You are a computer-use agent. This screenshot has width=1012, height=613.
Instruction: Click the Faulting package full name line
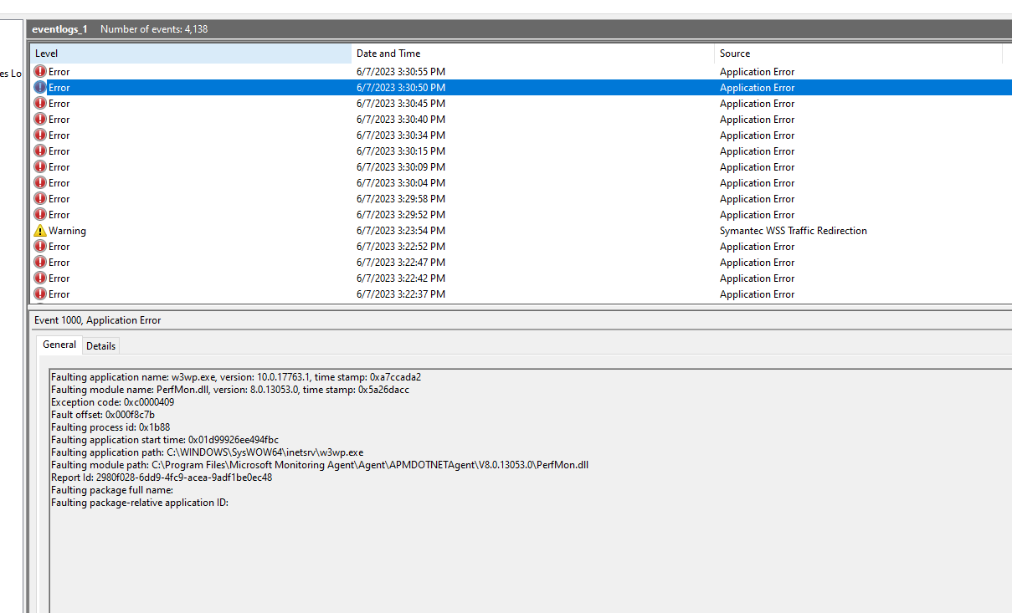[112, 490]
